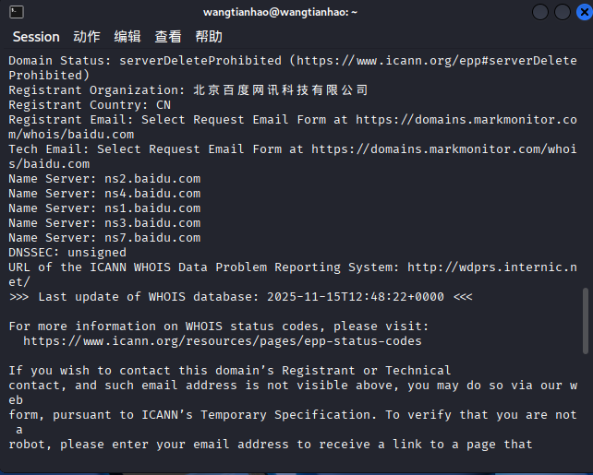Viewport: 593px width, 475px height.
Task: Open the 帮助 menu
Action: pyautogui.click(x=209, y=37)
